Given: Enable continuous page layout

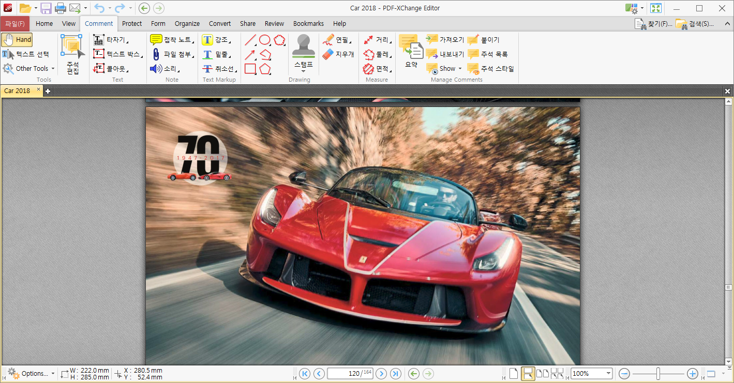Looking at the screenshot, I should [528, 374].
